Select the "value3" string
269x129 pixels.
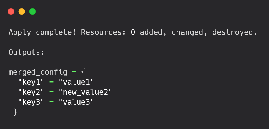(77, 102)
